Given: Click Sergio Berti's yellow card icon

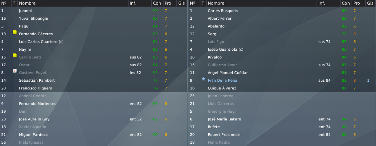Looking at the screenshot, I should pyautogui.click(x=15, y=55).
